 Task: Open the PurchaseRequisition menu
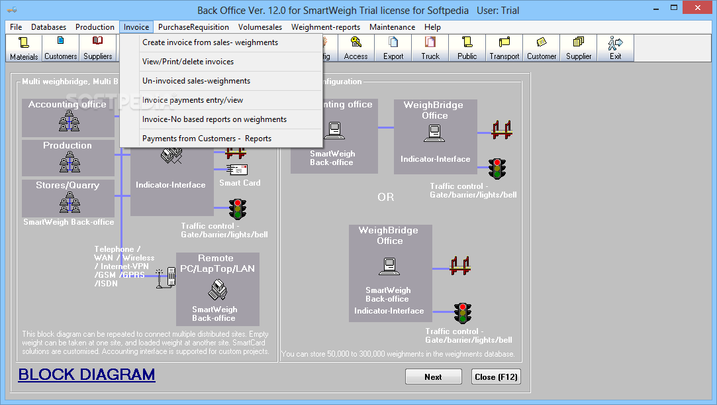point(193,27)
